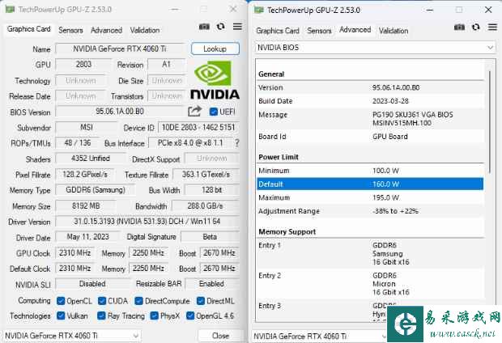Screen dimensions: 502x343
Task: Click the GPU name field NVIDIA GeForce RTX 4060 Ti
Action: coord(120,49)
